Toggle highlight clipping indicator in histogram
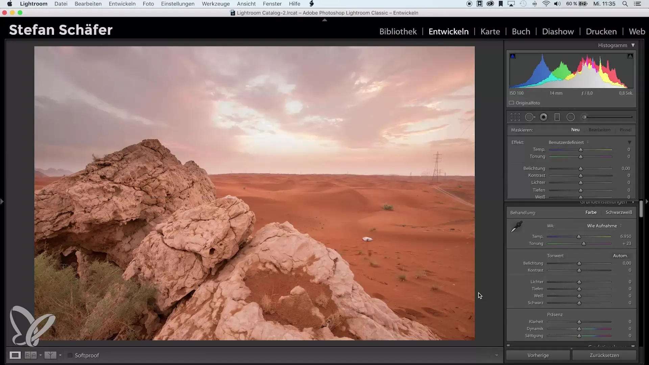The width and height of the screenshot is (649, 365). [630, 56]
